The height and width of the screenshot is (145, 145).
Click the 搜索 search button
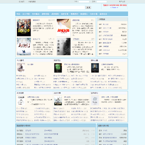pyautogui.click(x=88, y=8)
